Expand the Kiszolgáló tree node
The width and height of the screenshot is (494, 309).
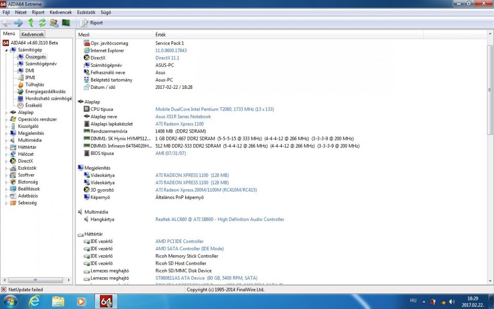pyautogui.click(x=6, y=127)
